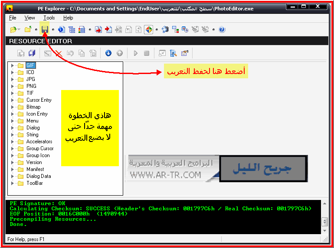Click the blue info Headers icon
The height and width of the screenshot is (248, 334).
point(62,29)
